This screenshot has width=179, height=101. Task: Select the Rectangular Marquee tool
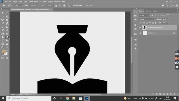pos(7,13)
